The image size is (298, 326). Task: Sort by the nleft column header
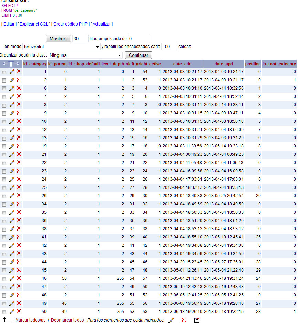130,64
